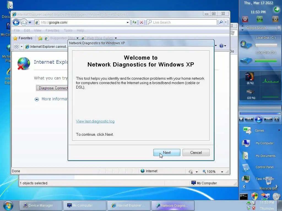Click the red Stop loading icon
Image resolution: width=282 pixels, height=211 pixels.
[x=142, y=23]
